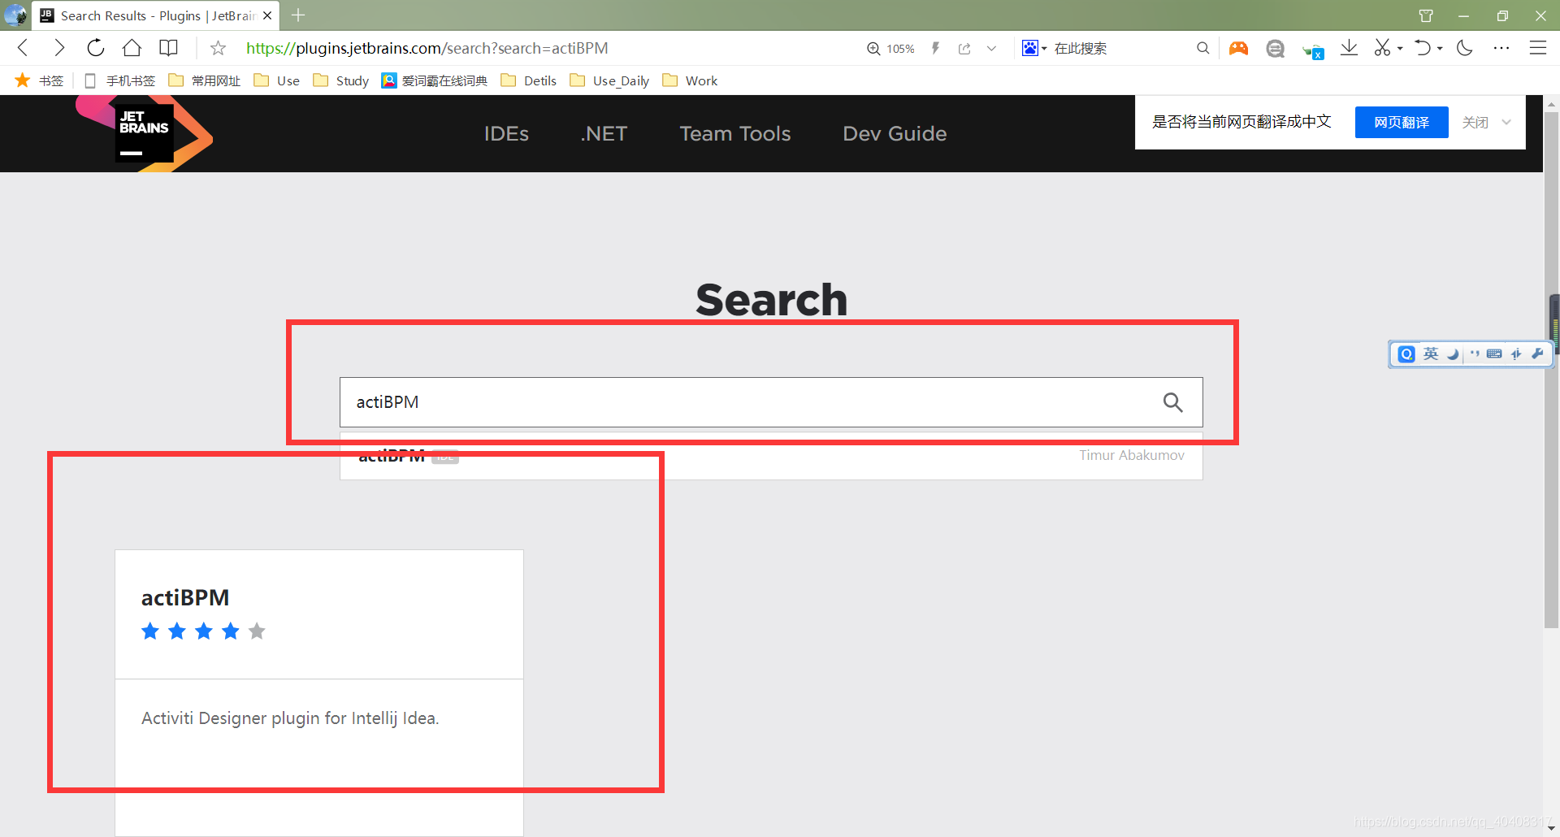Click the scrollbar down arrow
The image size is (1560, 837).
tap(1552, 828)
